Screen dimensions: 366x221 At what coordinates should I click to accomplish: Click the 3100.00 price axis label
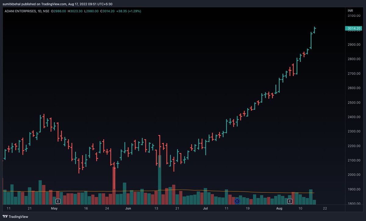click(x=354, y=16)
